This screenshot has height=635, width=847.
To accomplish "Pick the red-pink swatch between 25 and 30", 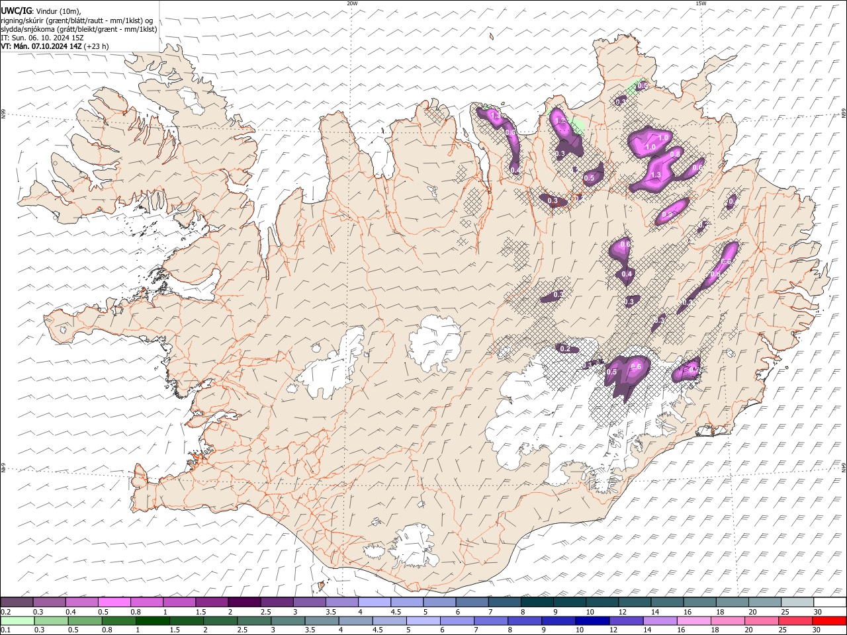I will [795, 620].
